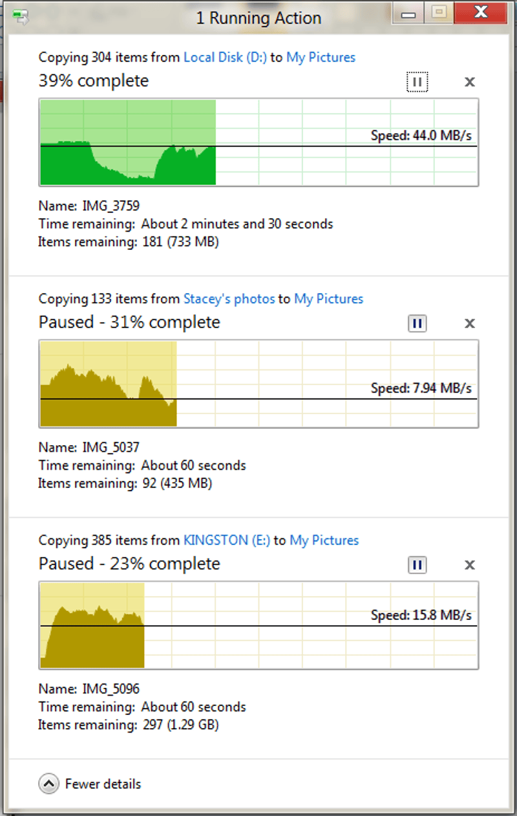Maximize the Running Action window
Viewport: 517px width, 816px height.
439,12
